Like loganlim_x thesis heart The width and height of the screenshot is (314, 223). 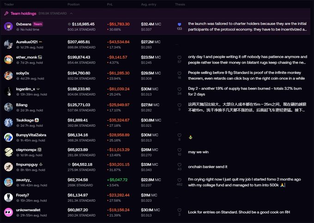pos(180,89)
